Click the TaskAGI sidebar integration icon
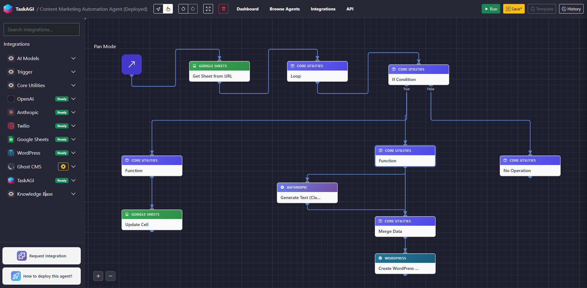 [x=11, y=180]
